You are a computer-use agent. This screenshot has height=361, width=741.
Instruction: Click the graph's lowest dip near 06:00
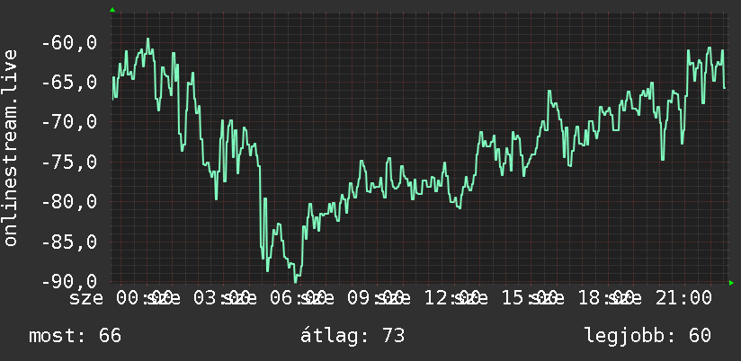coord(296,282)
